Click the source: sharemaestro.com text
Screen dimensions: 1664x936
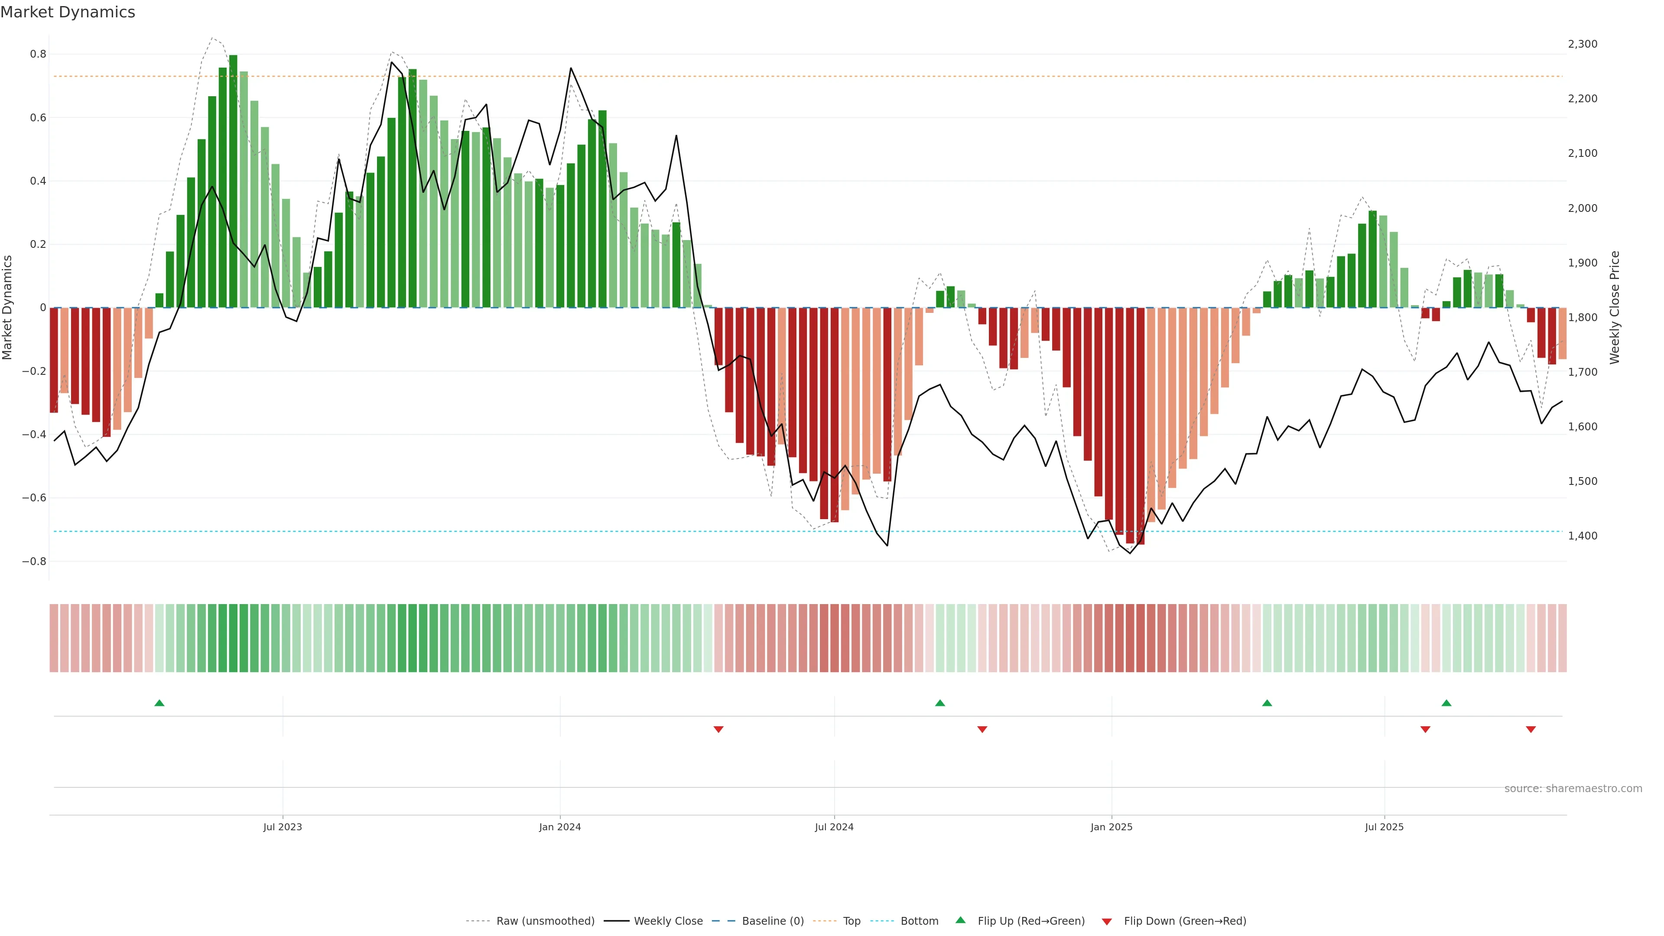[1573, 789]
